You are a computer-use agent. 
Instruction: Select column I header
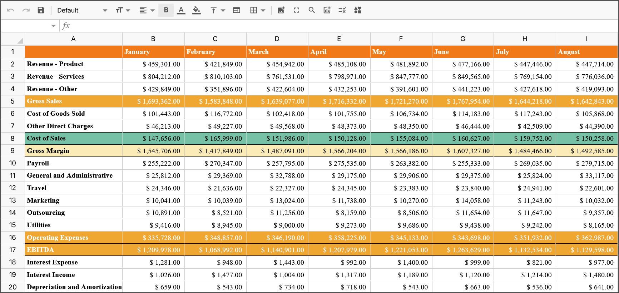tap(587, 39)
